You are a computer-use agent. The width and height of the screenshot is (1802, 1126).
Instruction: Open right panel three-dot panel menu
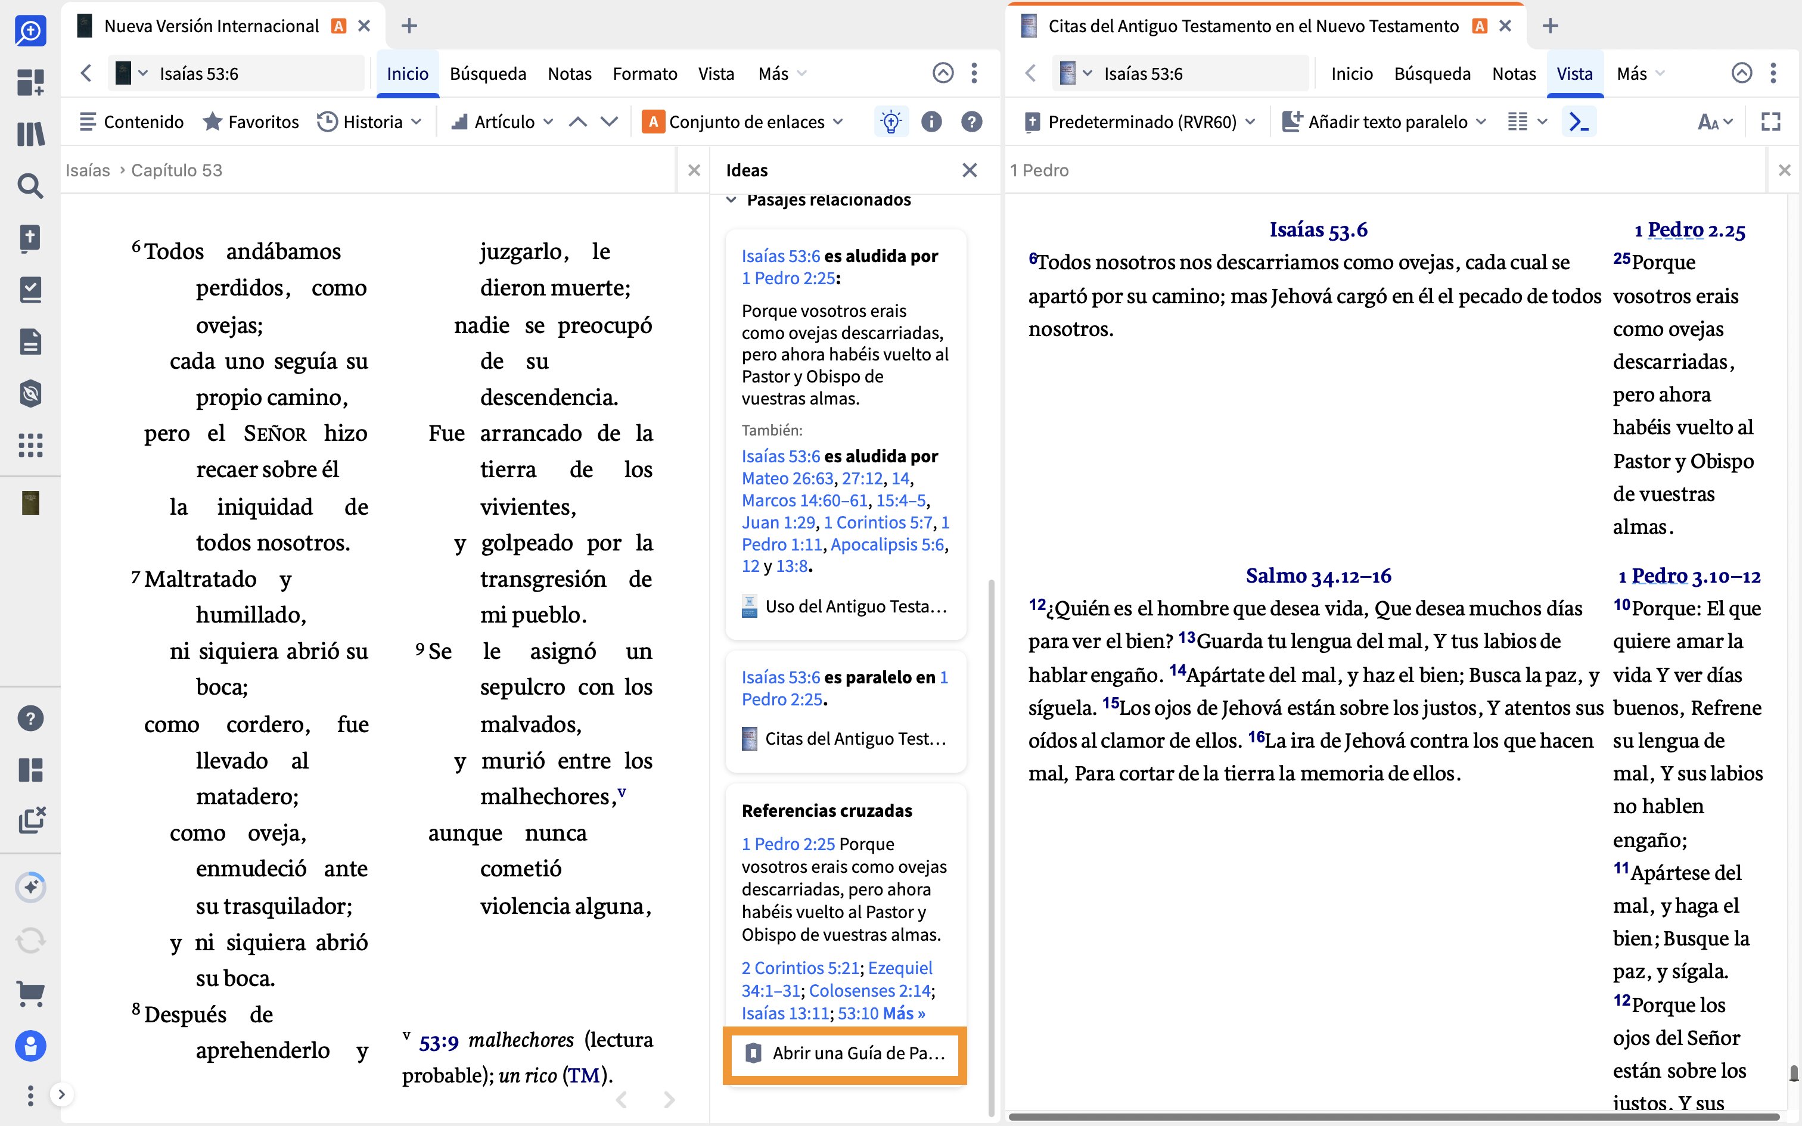(x=1774, y=73)
